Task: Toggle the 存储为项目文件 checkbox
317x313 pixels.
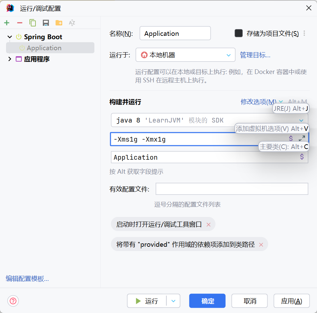Action: coord(239,33)
